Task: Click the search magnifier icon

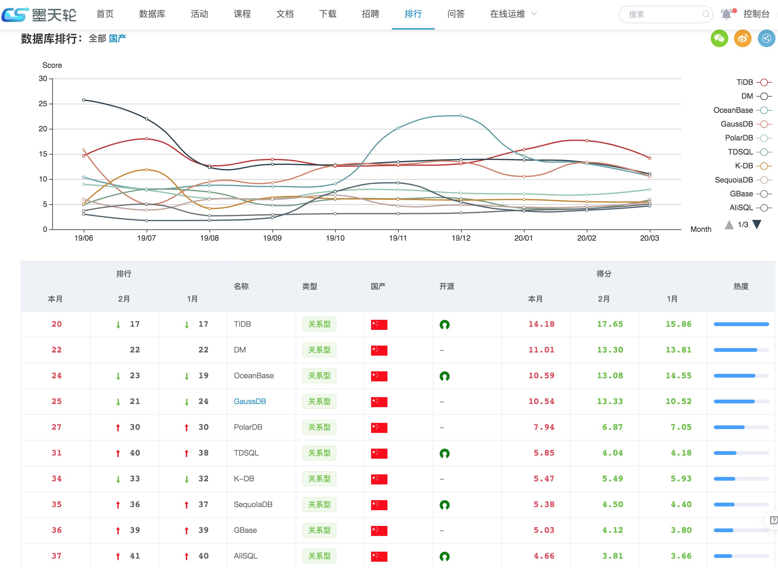Action: pyautogui.click(x=705, y=14)
